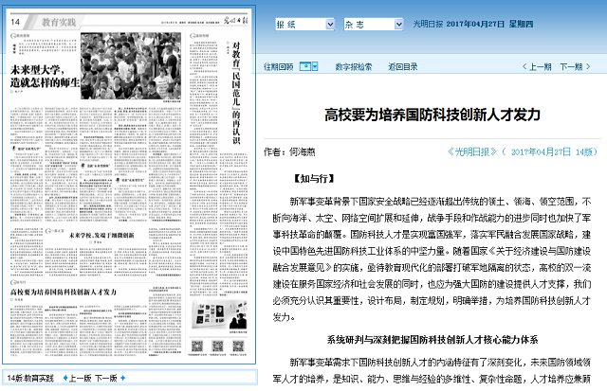This screenshot has height=391, width=607.
Task: Click the left arrow icon beside 上一版
Action: coord(65,378)
